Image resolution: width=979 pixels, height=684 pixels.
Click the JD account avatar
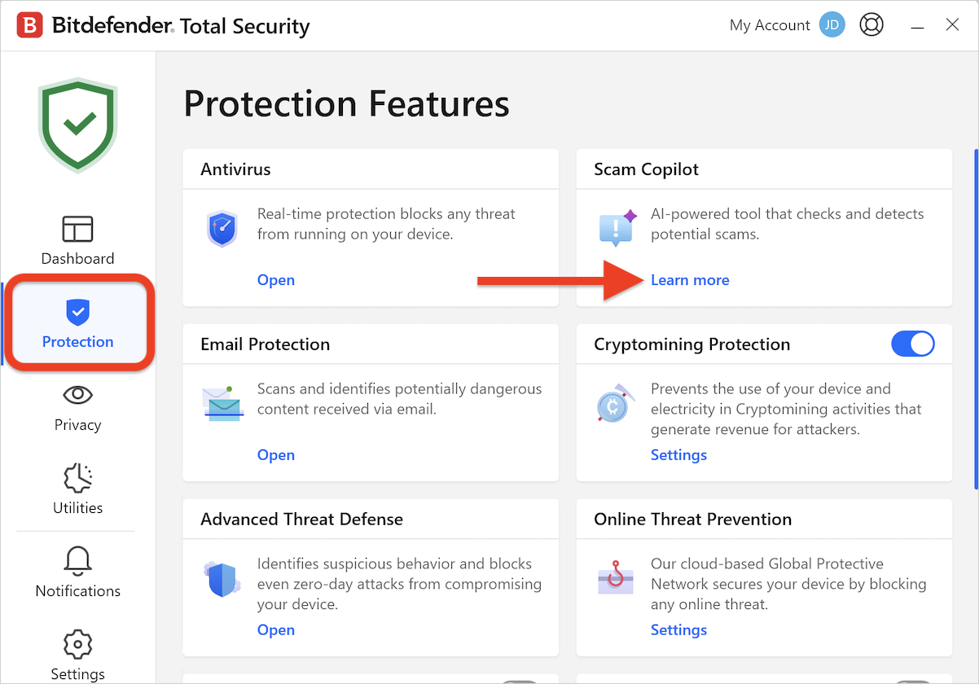coord(832,25)
